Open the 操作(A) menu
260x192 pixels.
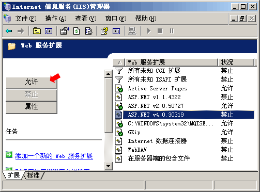click(x=56, y=19)
